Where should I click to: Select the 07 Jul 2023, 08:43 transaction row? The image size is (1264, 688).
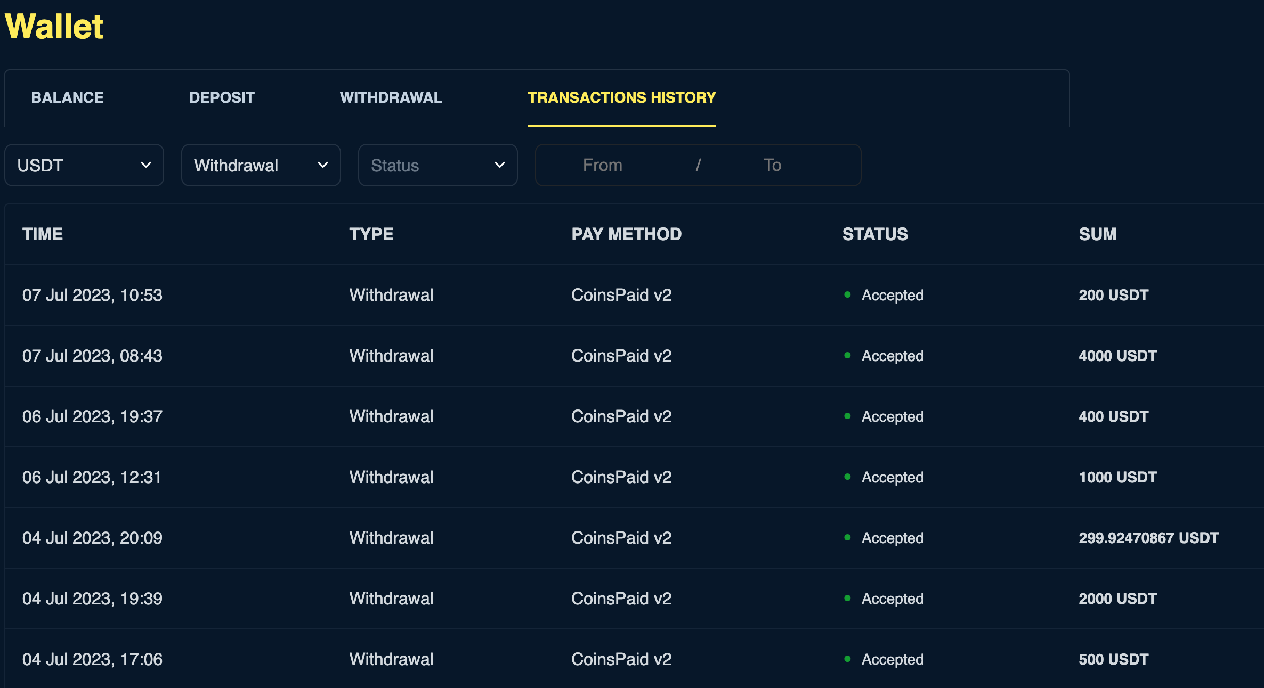(x=92, y=356)
